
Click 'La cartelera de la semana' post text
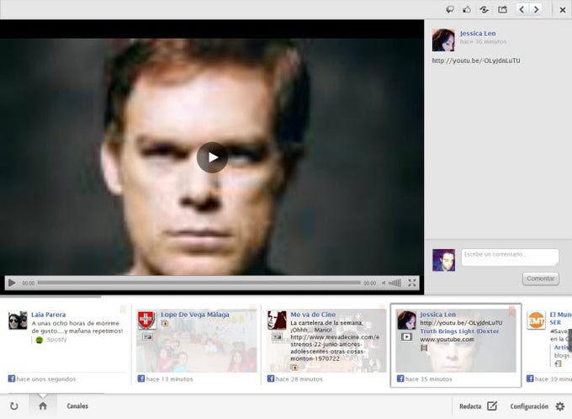(326, 323)
